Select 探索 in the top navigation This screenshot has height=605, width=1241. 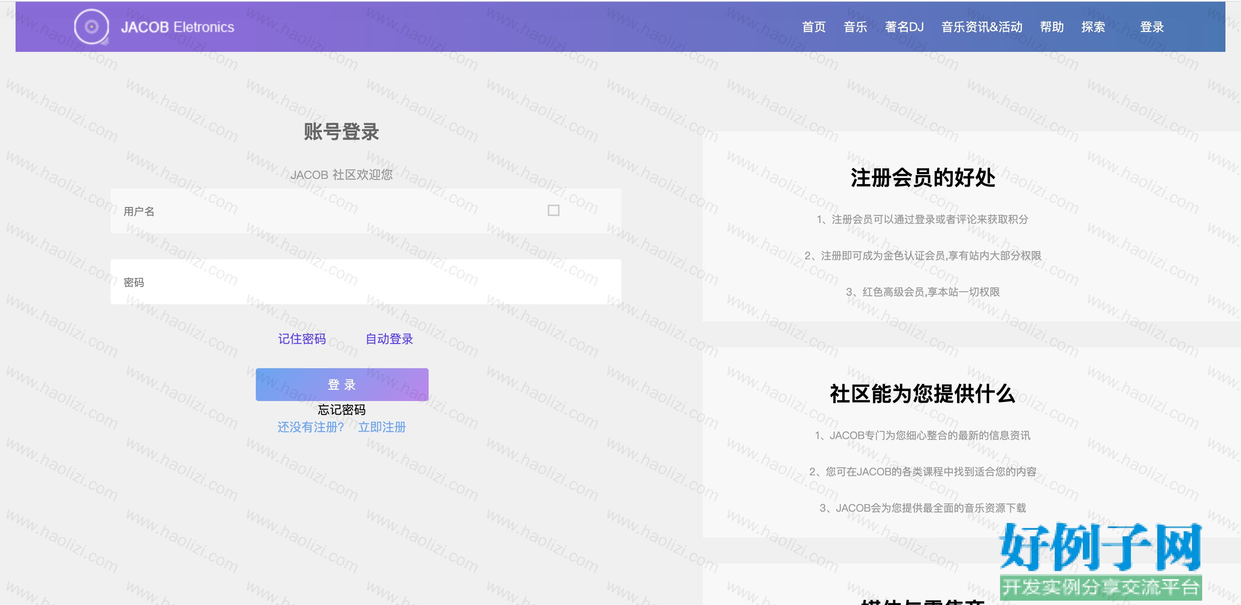tap(1093, 27)
